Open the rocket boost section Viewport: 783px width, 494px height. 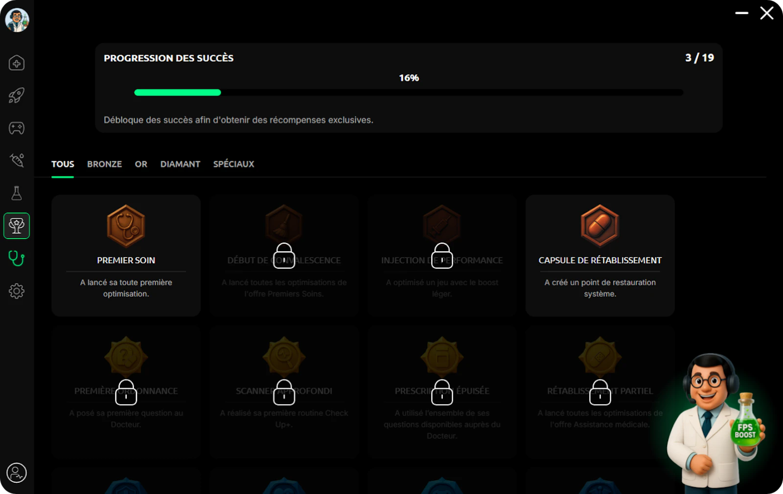point(17,95)
